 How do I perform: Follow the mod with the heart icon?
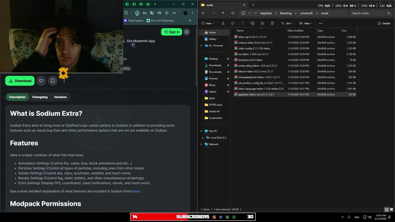click(41, 81)
